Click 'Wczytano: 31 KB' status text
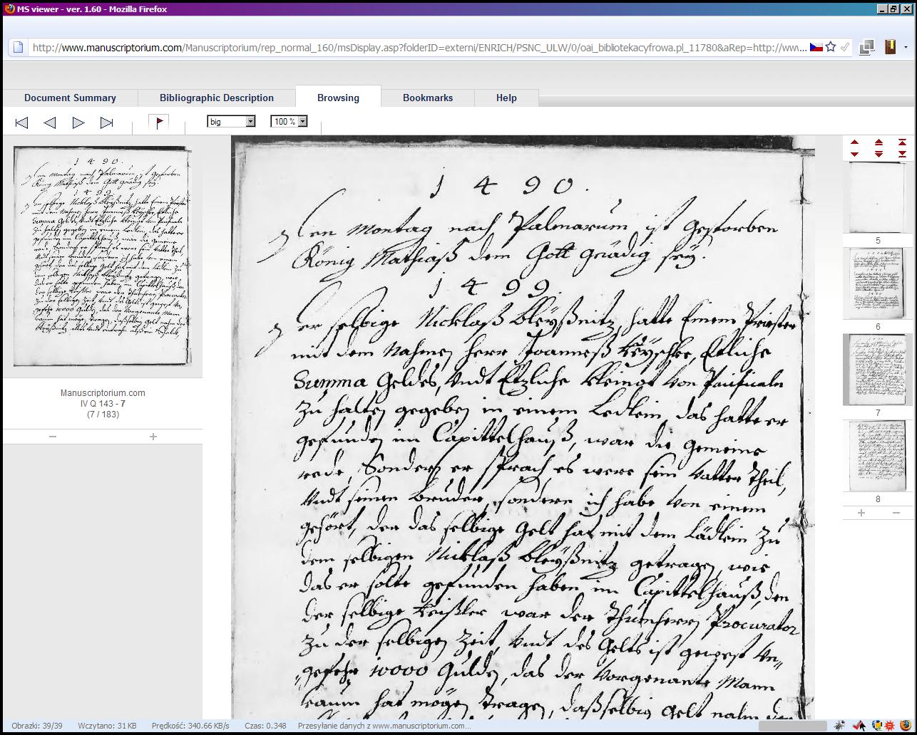 point(108,726)
